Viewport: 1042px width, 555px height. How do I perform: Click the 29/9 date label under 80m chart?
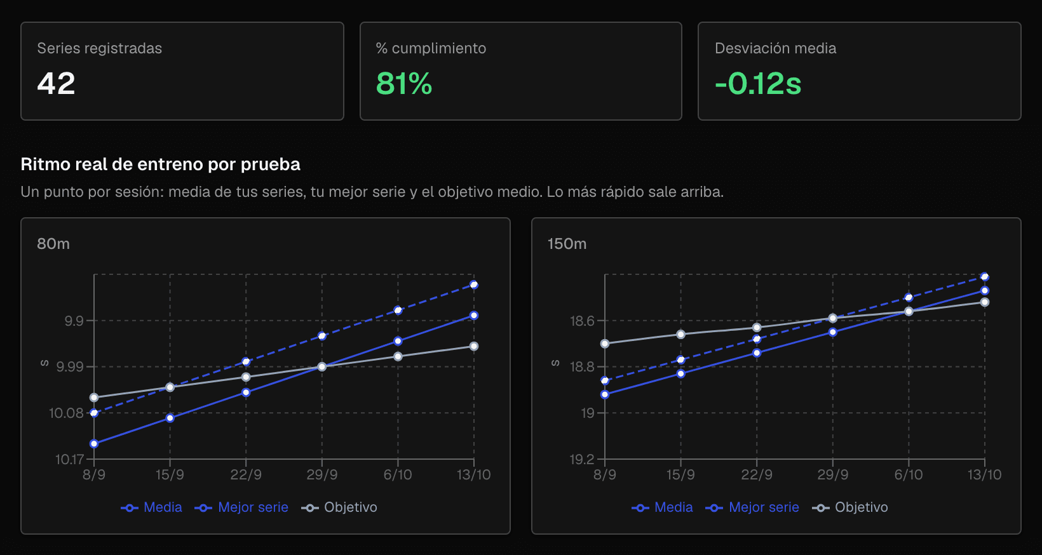point(322,475)
